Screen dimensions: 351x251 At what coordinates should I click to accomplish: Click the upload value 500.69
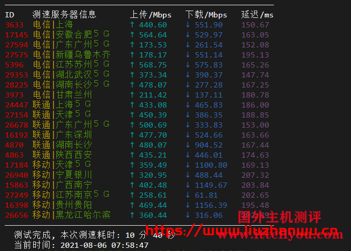pos(153,125)
